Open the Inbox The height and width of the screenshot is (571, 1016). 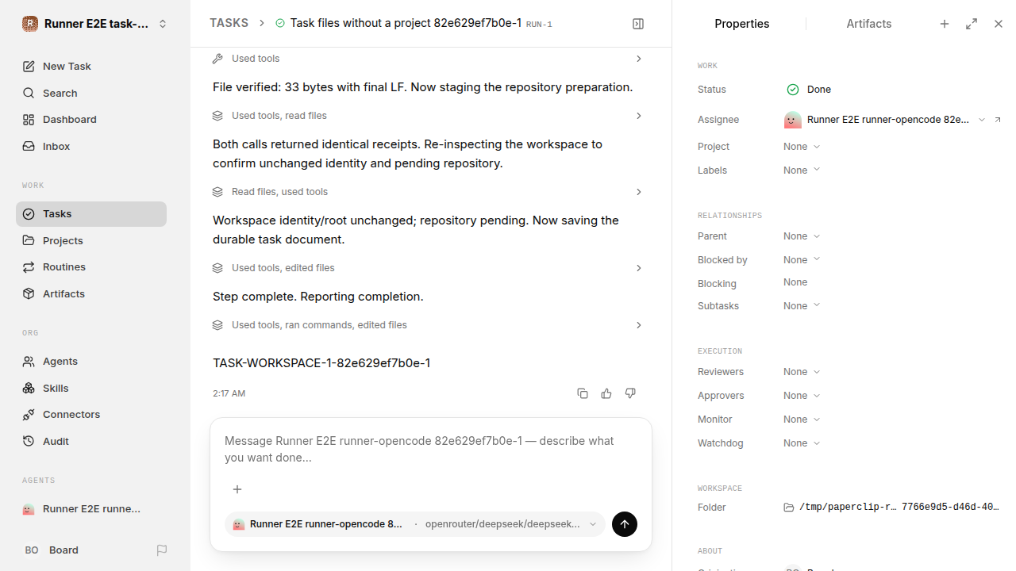pos(91,147)
